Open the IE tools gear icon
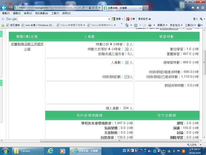This screenshot has height=155, width=206. click(202, 8)
